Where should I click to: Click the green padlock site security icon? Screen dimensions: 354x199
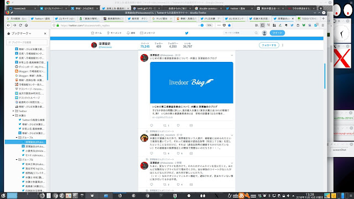58,25
